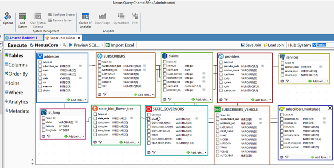Open the Columns section in sidebar

click(16, 65)
